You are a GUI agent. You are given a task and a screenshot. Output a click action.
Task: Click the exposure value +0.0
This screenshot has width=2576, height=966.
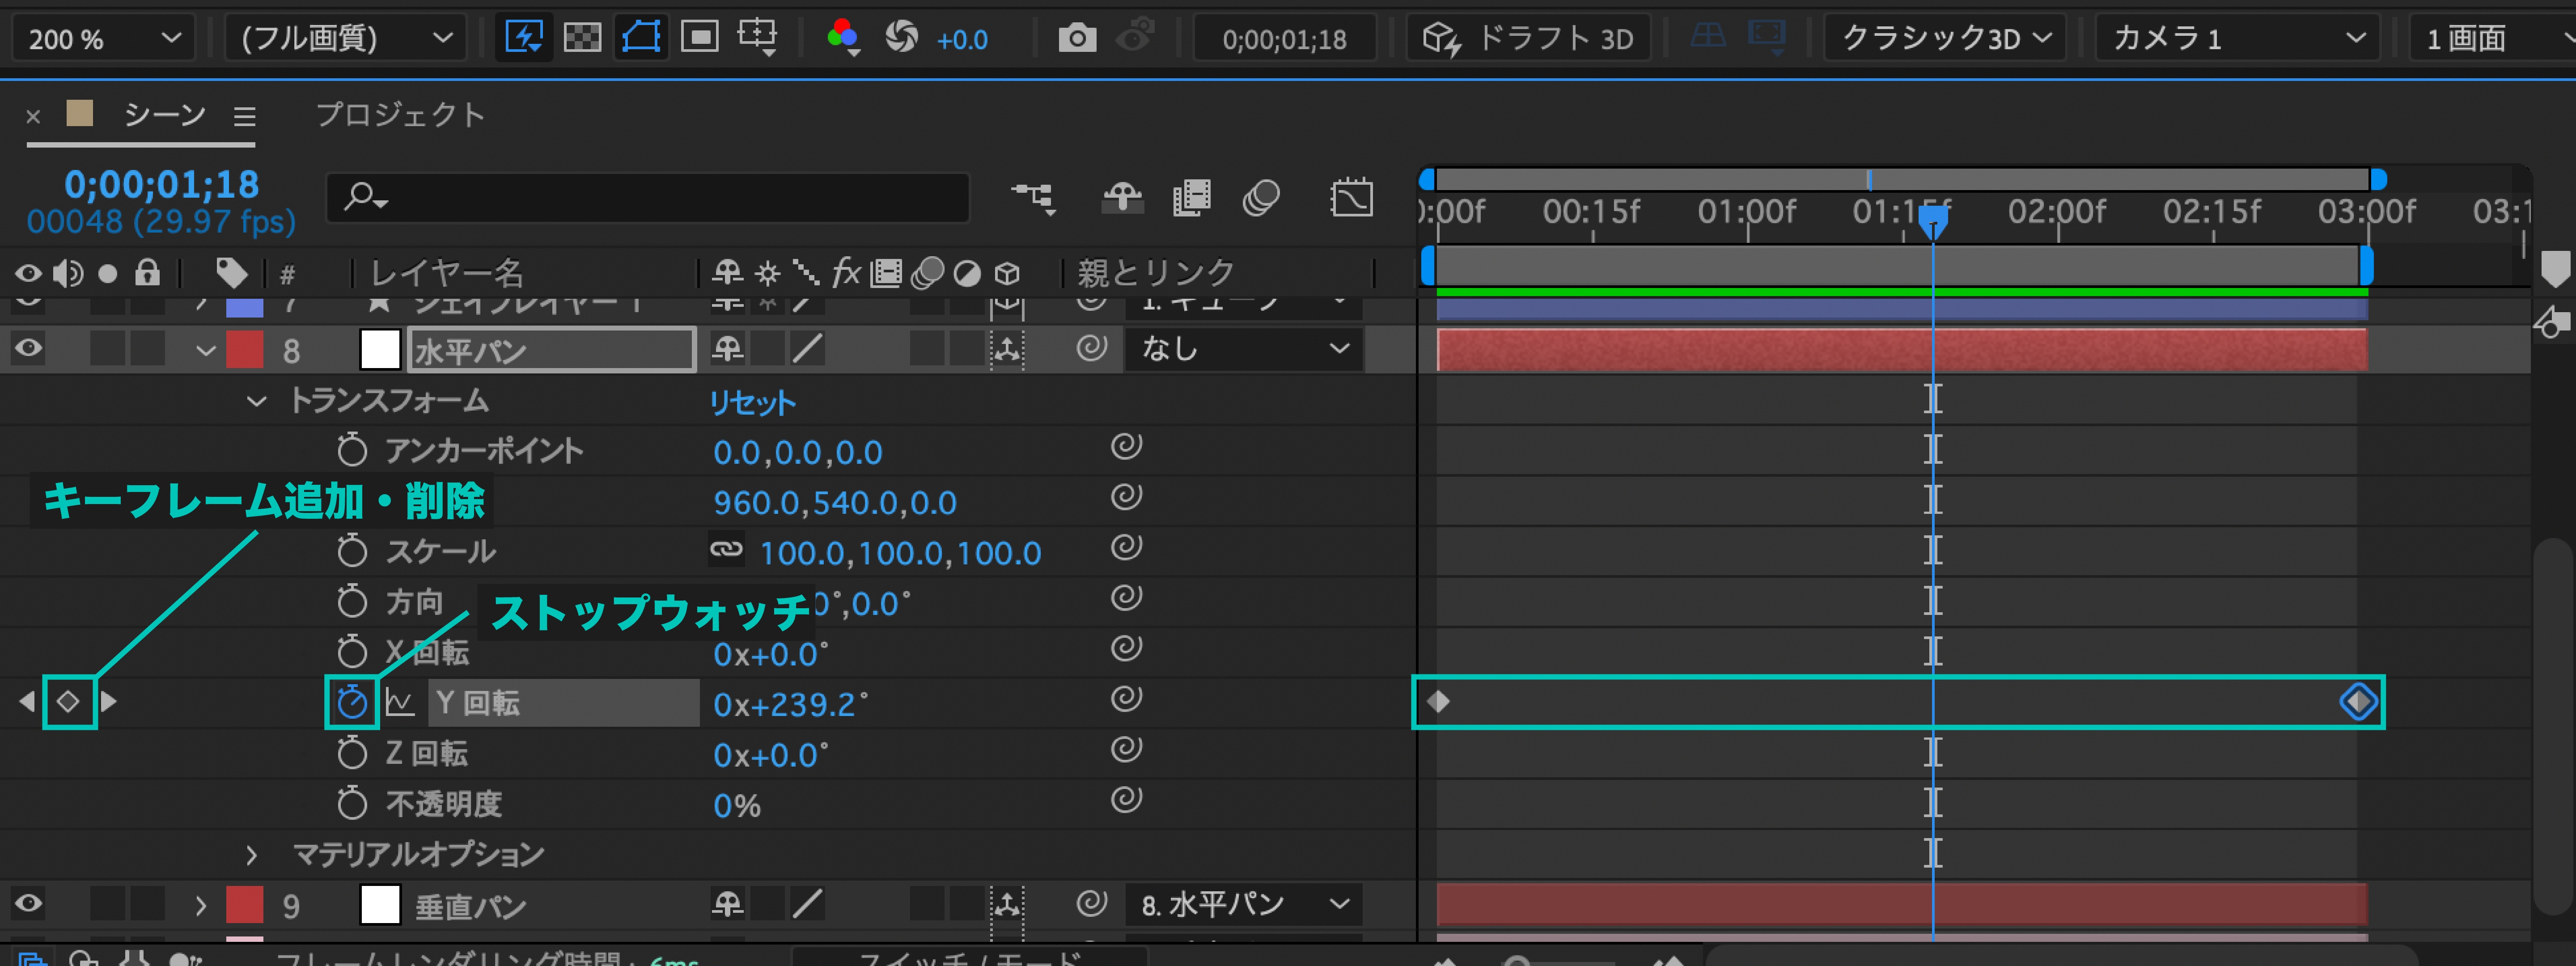(961, 39)
